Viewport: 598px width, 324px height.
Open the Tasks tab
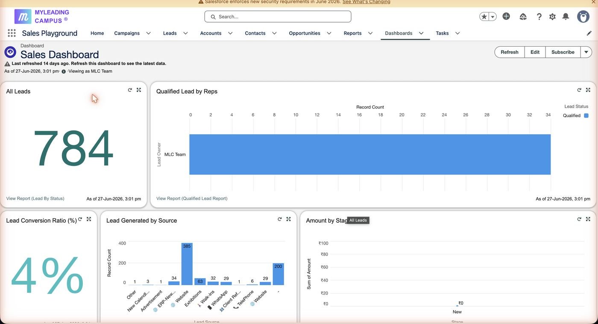pos(442,33)
